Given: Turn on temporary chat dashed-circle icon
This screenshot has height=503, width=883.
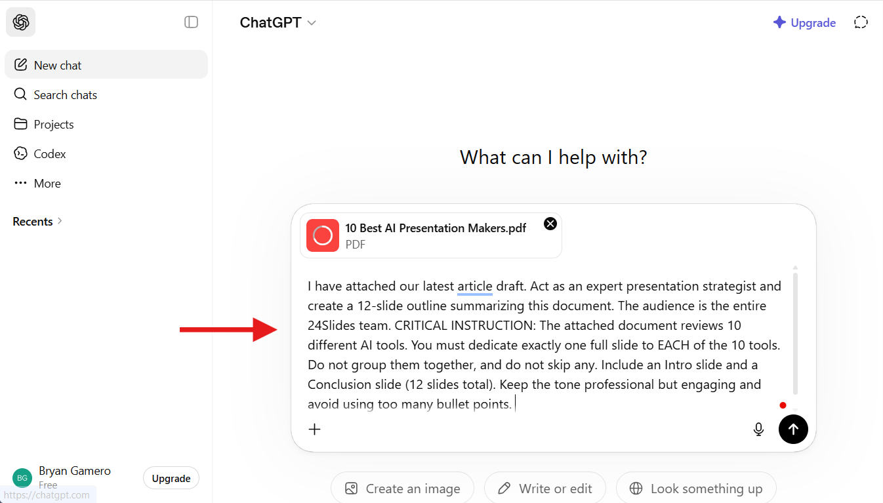Looking at the screenshot, I should (861, 22).
